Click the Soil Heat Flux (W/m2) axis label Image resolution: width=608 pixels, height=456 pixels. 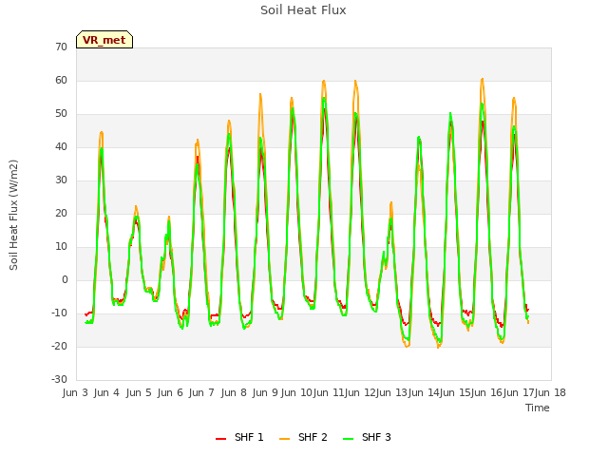tap(13, 215)
